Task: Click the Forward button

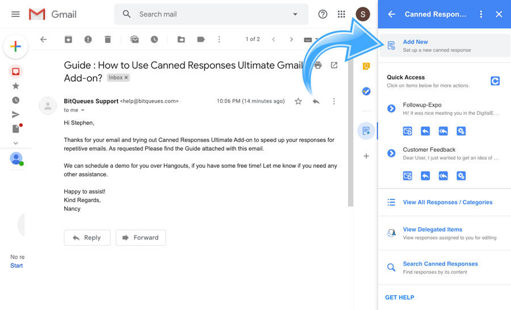Action: [x=141, y=237]
